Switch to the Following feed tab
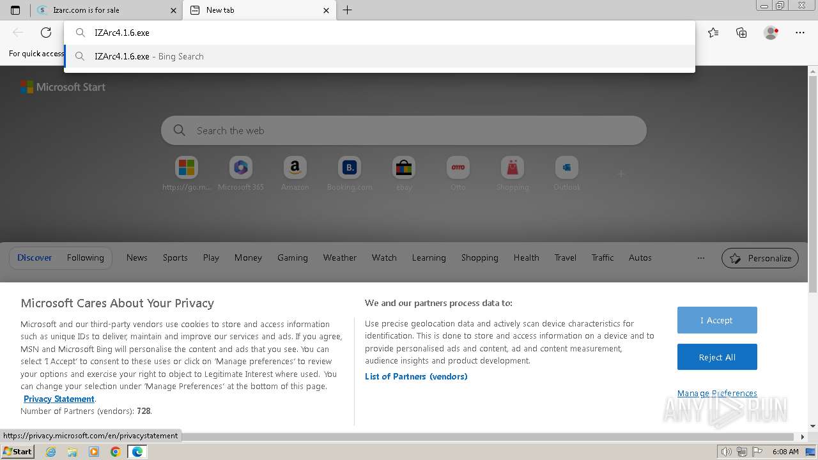This screenshot has height=460, width=818. point(85,257)
